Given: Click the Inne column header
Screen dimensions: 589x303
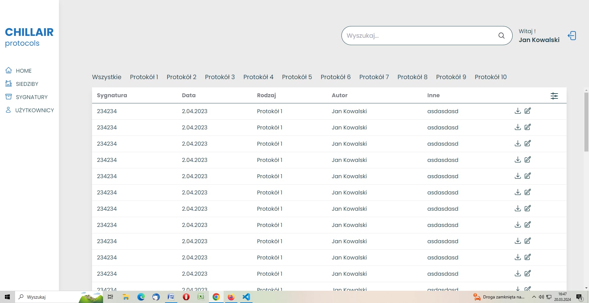Looking at the screenshot, I should click(433, 95).
